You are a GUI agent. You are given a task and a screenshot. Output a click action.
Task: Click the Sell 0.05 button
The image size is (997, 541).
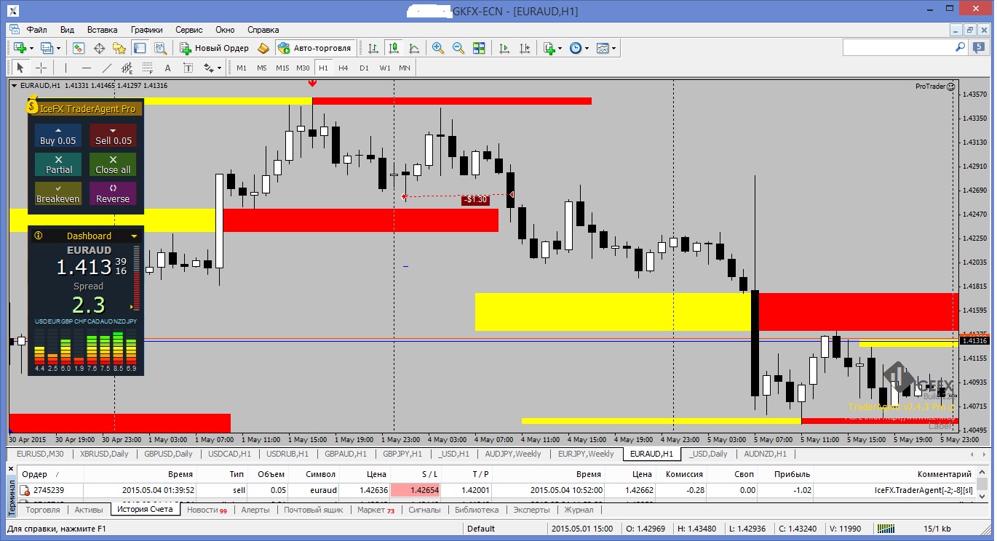pyautogui.click(x=113, y=136)
